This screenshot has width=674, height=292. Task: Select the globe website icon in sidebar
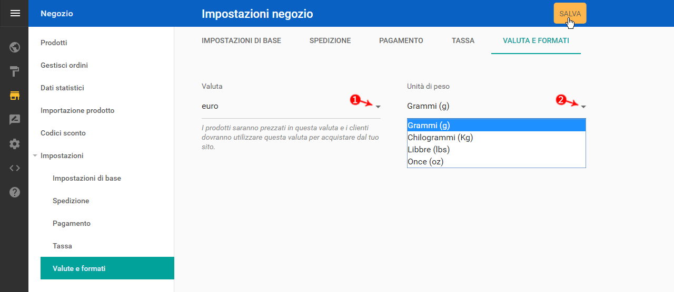tap(15, 47)
